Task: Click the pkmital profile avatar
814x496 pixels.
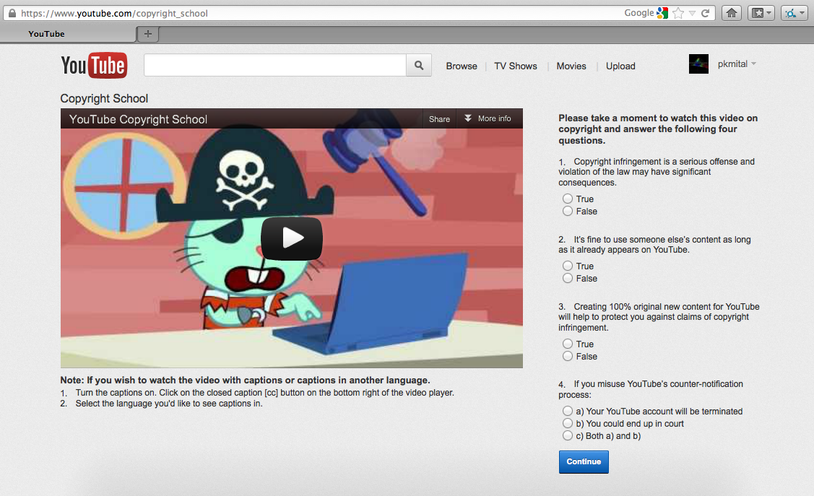Action: [698, 64]
